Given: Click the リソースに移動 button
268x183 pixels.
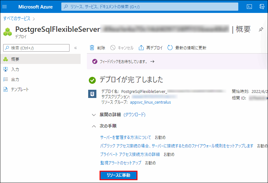Looking at the screenshot, I should 119,175.
